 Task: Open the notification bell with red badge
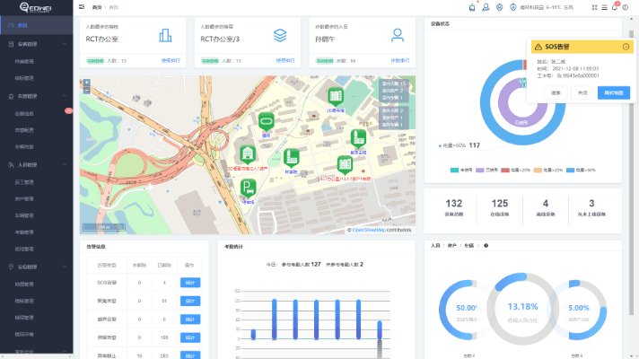(x=615, y=6)
